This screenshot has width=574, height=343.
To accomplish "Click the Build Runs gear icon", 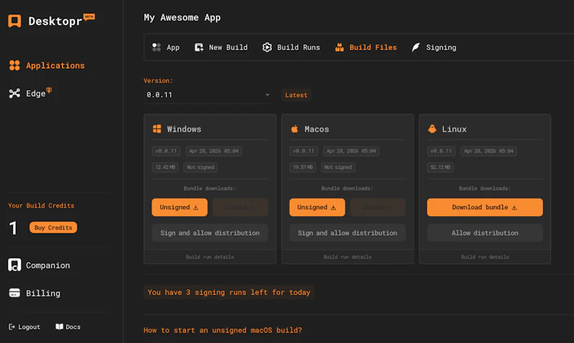I will (x=267, y=47).
